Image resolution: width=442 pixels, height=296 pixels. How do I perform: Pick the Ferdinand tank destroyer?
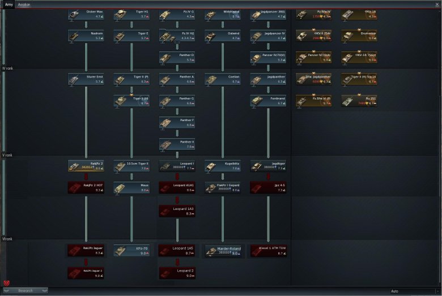point(267,101)
